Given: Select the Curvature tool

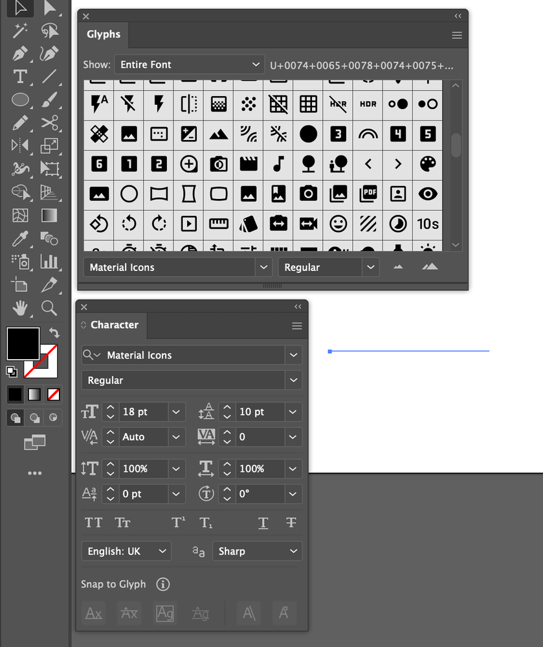Looking at the screenshot, I should coord(49,54).
